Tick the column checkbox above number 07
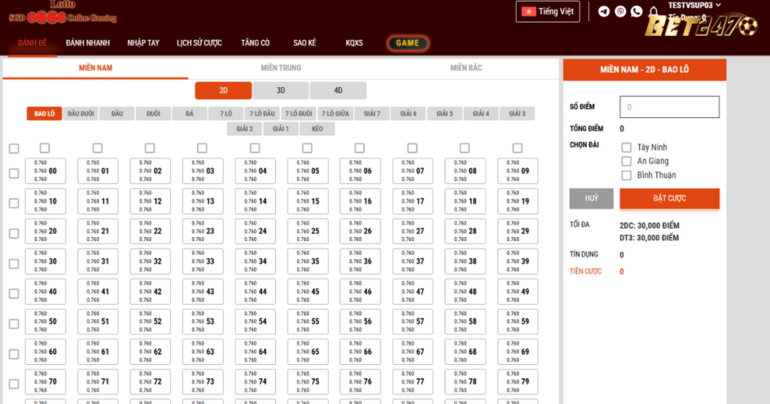The width and height of the screenshot is (770, 404). point(412,148)
